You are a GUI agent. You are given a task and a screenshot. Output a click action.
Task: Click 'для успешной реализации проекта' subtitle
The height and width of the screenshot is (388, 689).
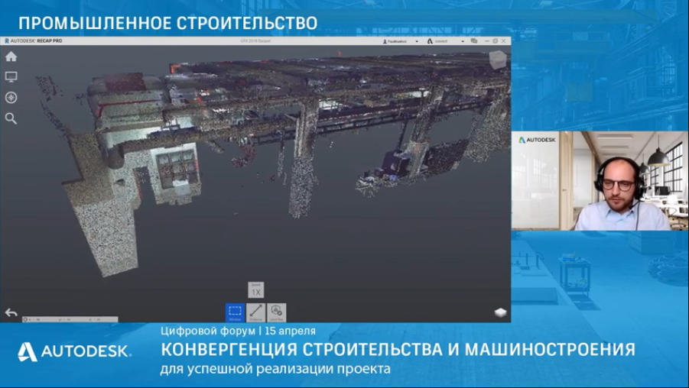click(275, 369)
